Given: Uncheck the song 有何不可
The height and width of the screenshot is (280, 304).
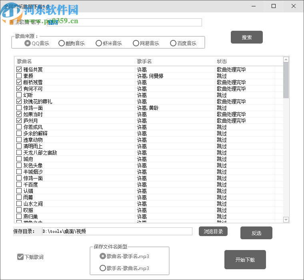Looking at the screenshot, I should click(x=19, y=89).
